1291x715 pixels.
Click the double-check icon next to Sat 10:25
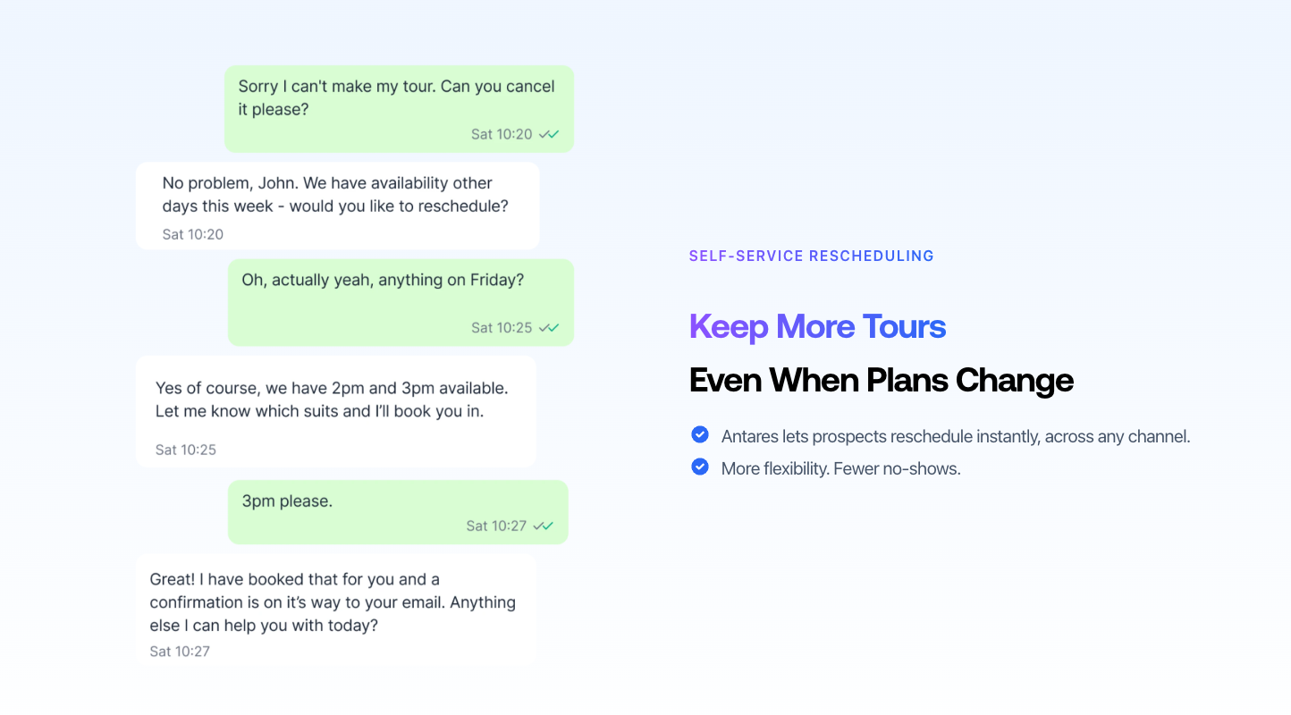tap(549, 328)
